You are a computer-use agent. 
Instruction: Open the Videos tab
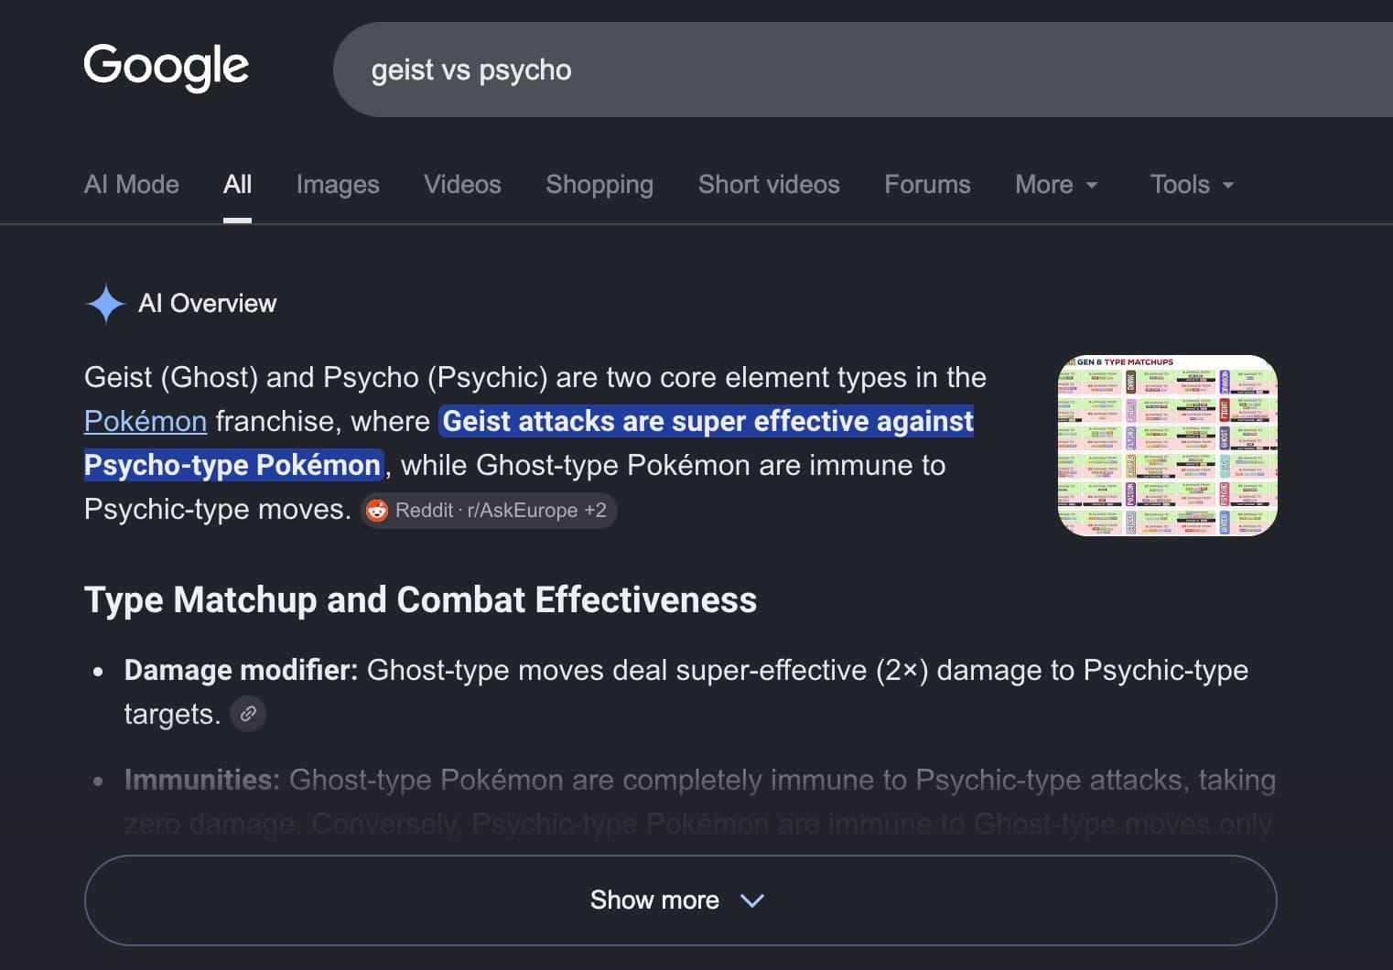[x=462, y=185]
